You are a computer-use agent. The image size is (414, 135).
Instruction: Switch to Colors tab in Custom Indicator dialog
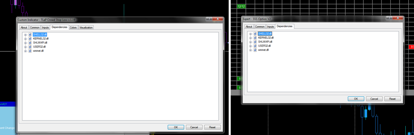73,28
